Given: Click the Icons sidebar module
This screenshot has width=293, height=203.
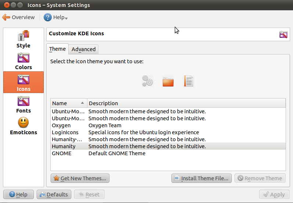Looking at the screenshot, I should point(23,82).
